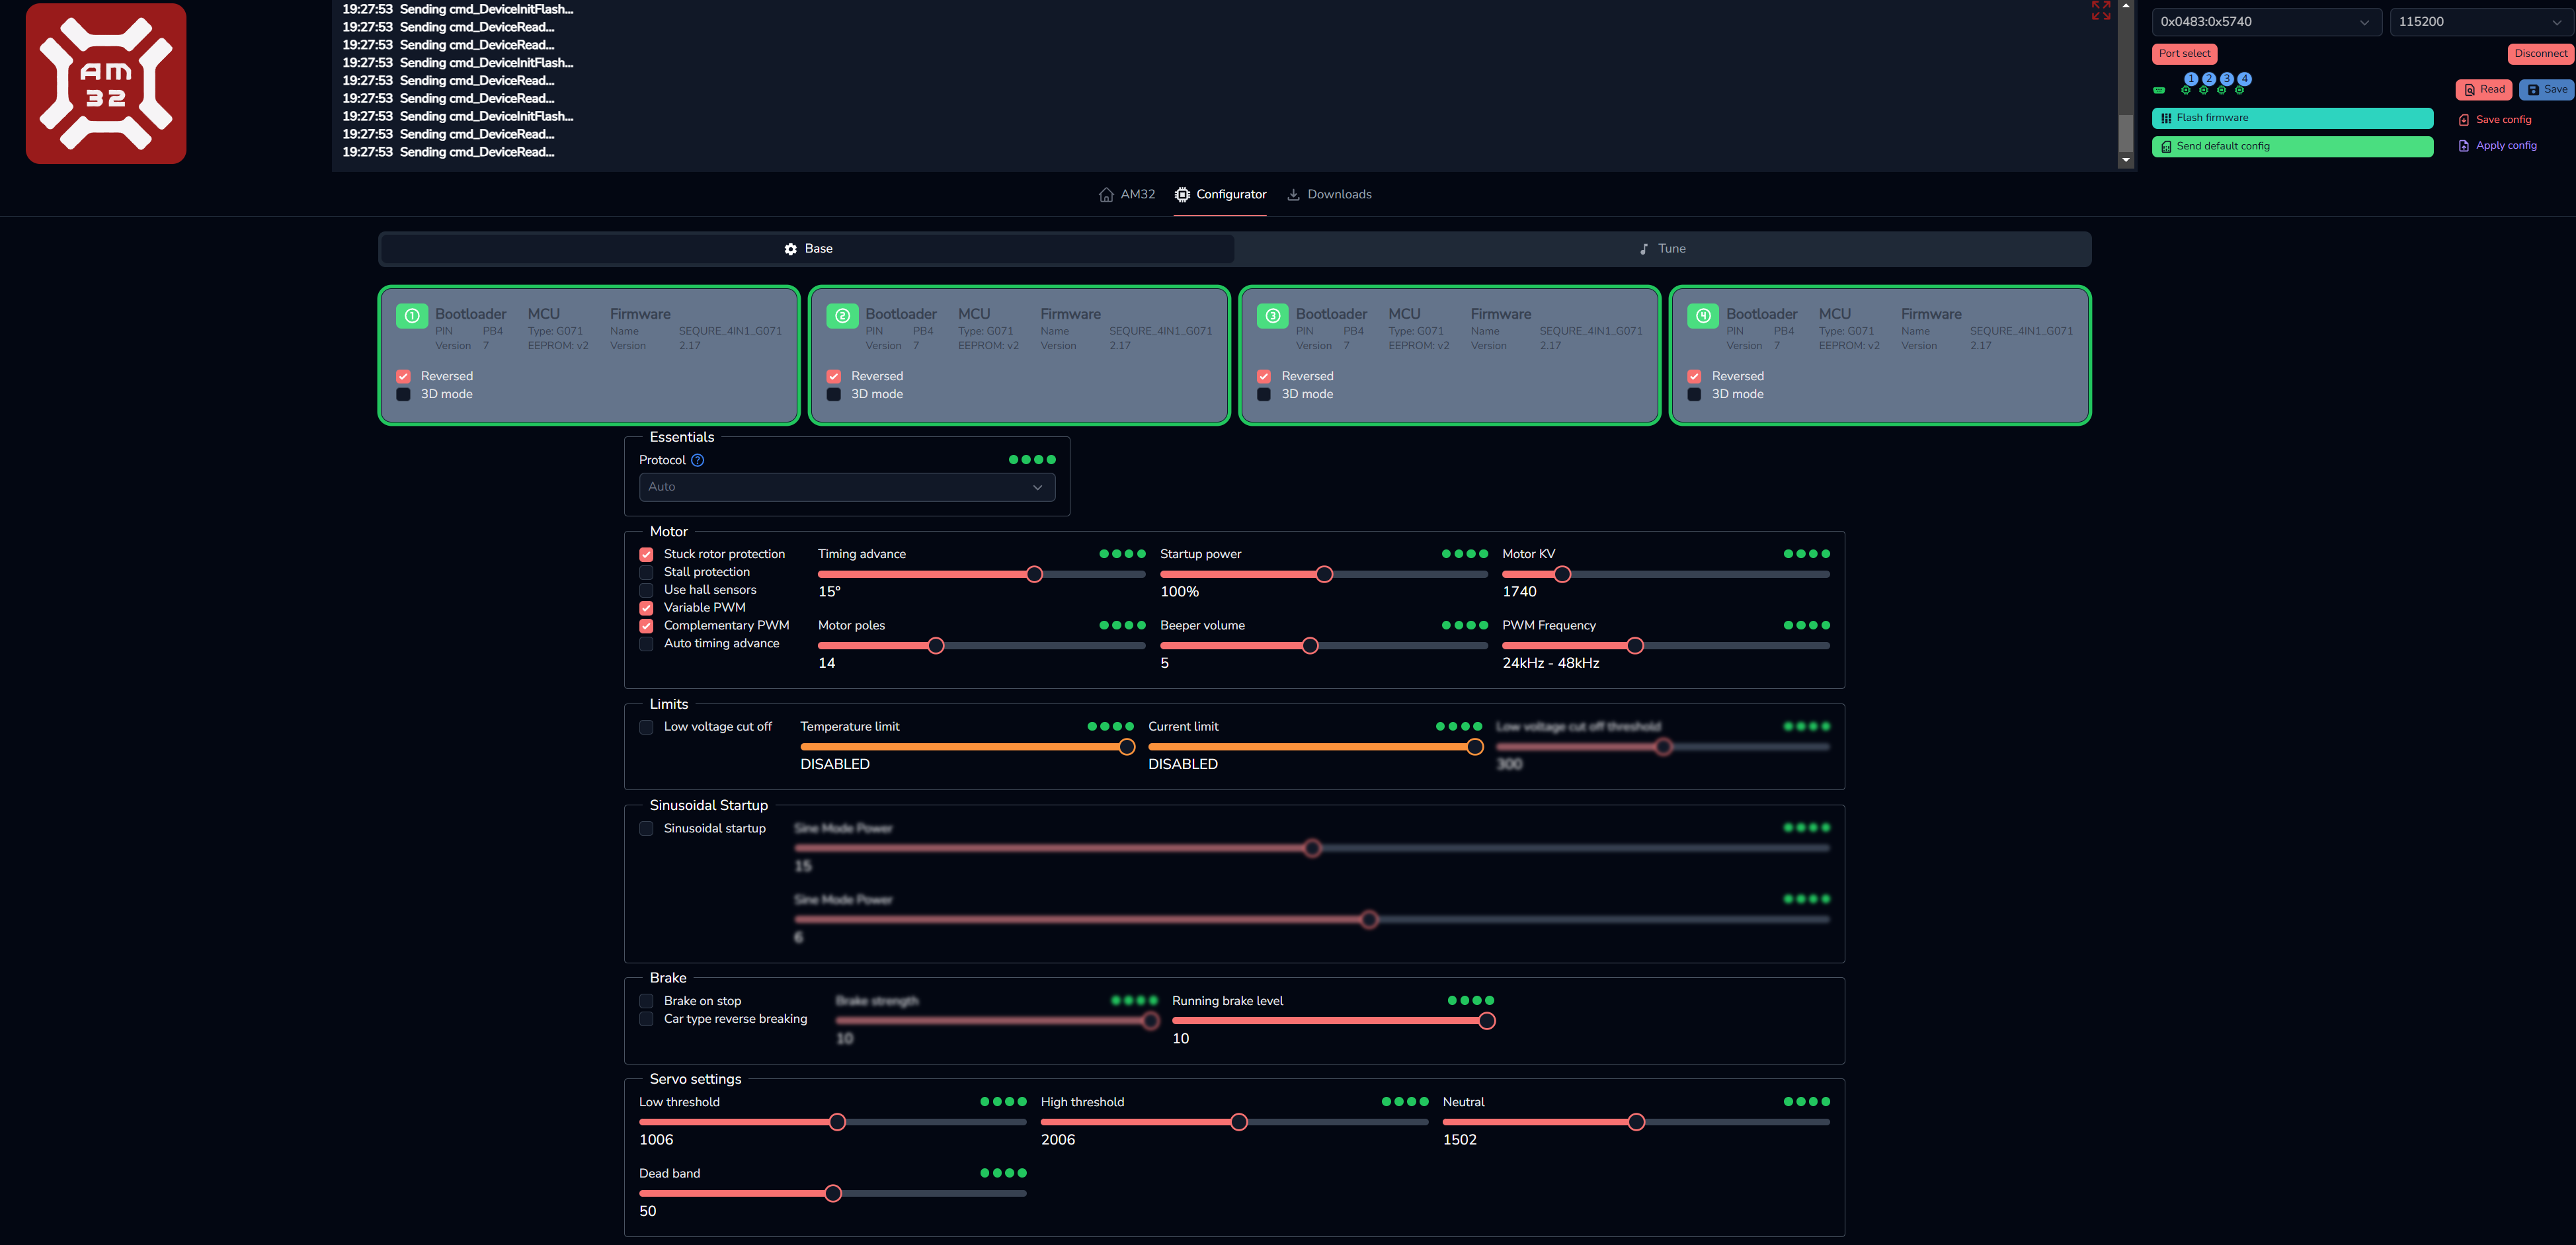
Task: Click the Disconnect button
Action: (x=2540, y=54)
